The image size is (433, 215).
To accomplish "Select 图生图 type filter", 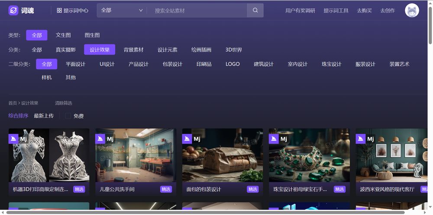I will coord(92,35).
